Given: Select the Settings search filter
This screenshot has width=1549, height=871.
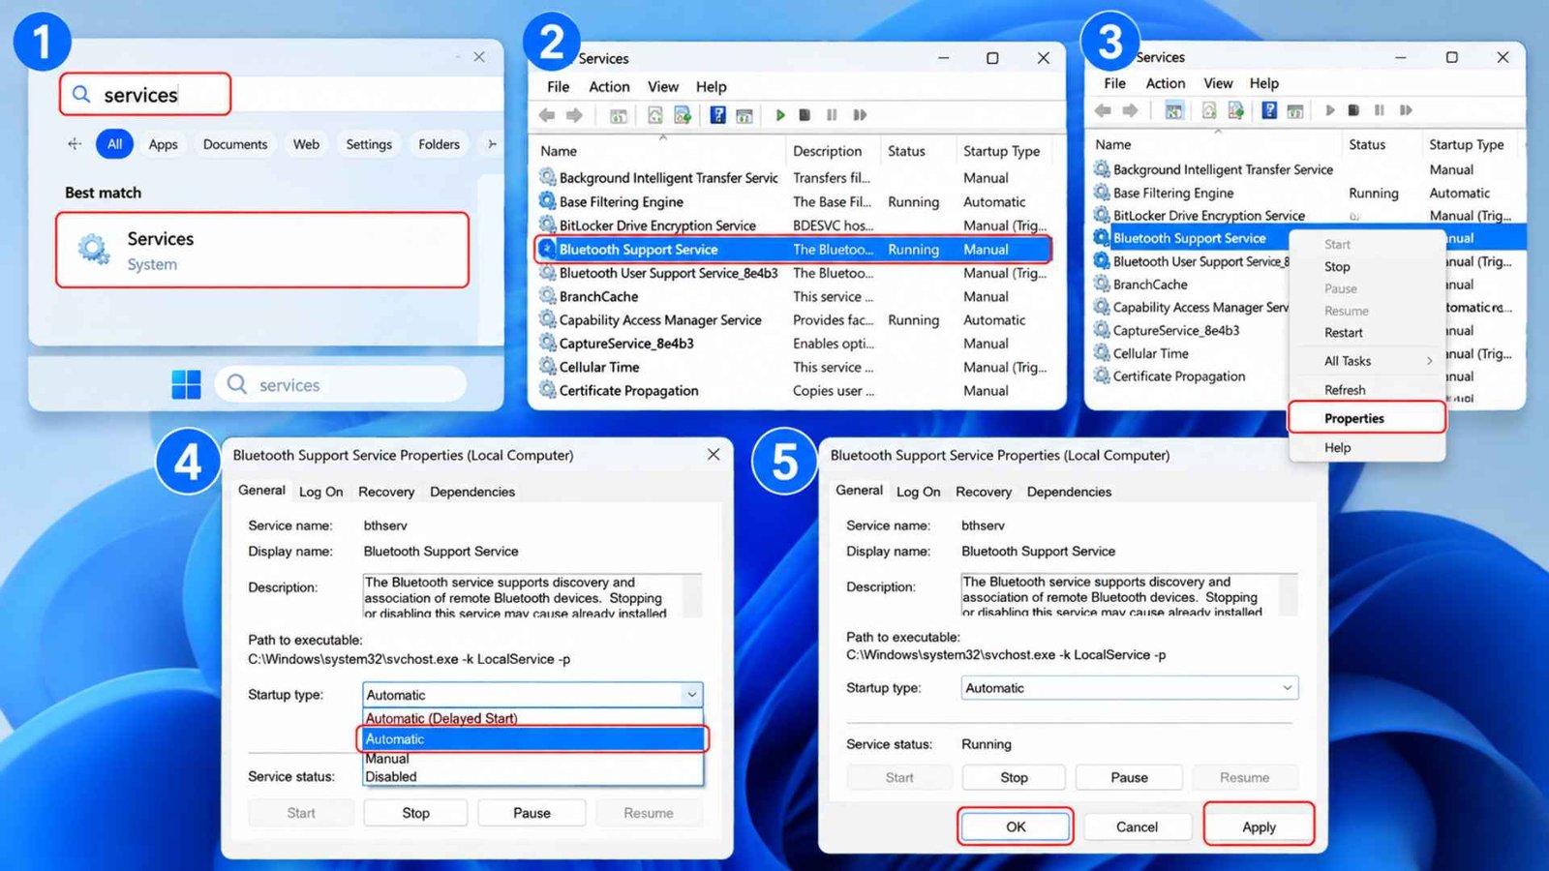Looking at the screenshot, I should (x=369, y=144).
